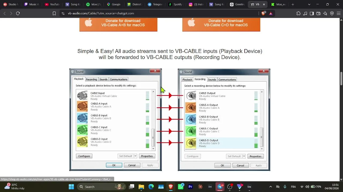Bookmark this page using the bookmark icon
The image size is (343, 192).
pyautogui.click(x=54, y=13)
